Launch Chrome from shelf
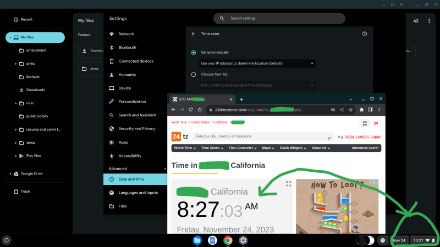The width and height of the screenshot is (440, 247). (228, 240)
